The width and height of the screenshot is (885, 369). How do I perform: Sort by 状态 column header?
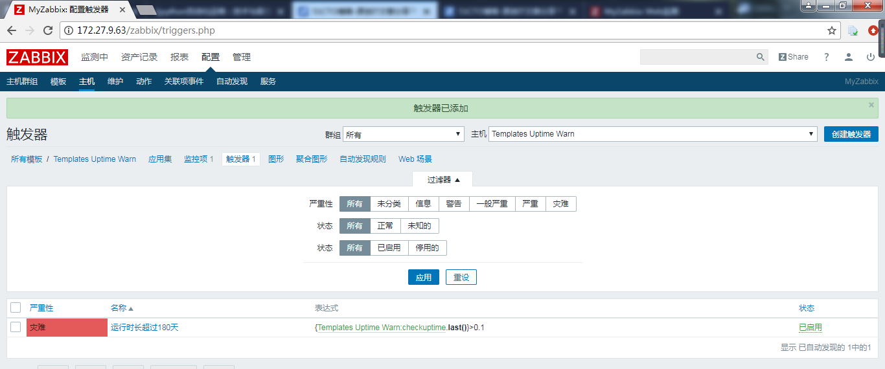[807, 308]
